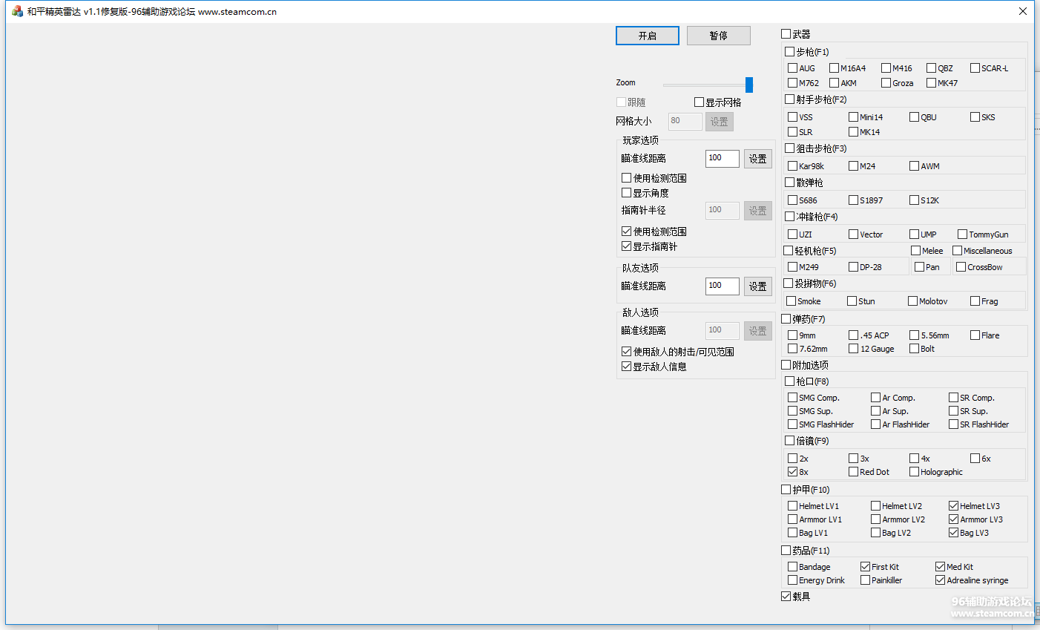
Task: Uncheck the Helmet LV3 checkbox
Action: click(x=954, y=506)
